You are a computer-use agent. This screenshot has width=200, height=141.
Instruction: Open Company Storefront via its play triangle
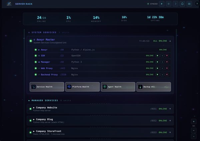point(34,131)
